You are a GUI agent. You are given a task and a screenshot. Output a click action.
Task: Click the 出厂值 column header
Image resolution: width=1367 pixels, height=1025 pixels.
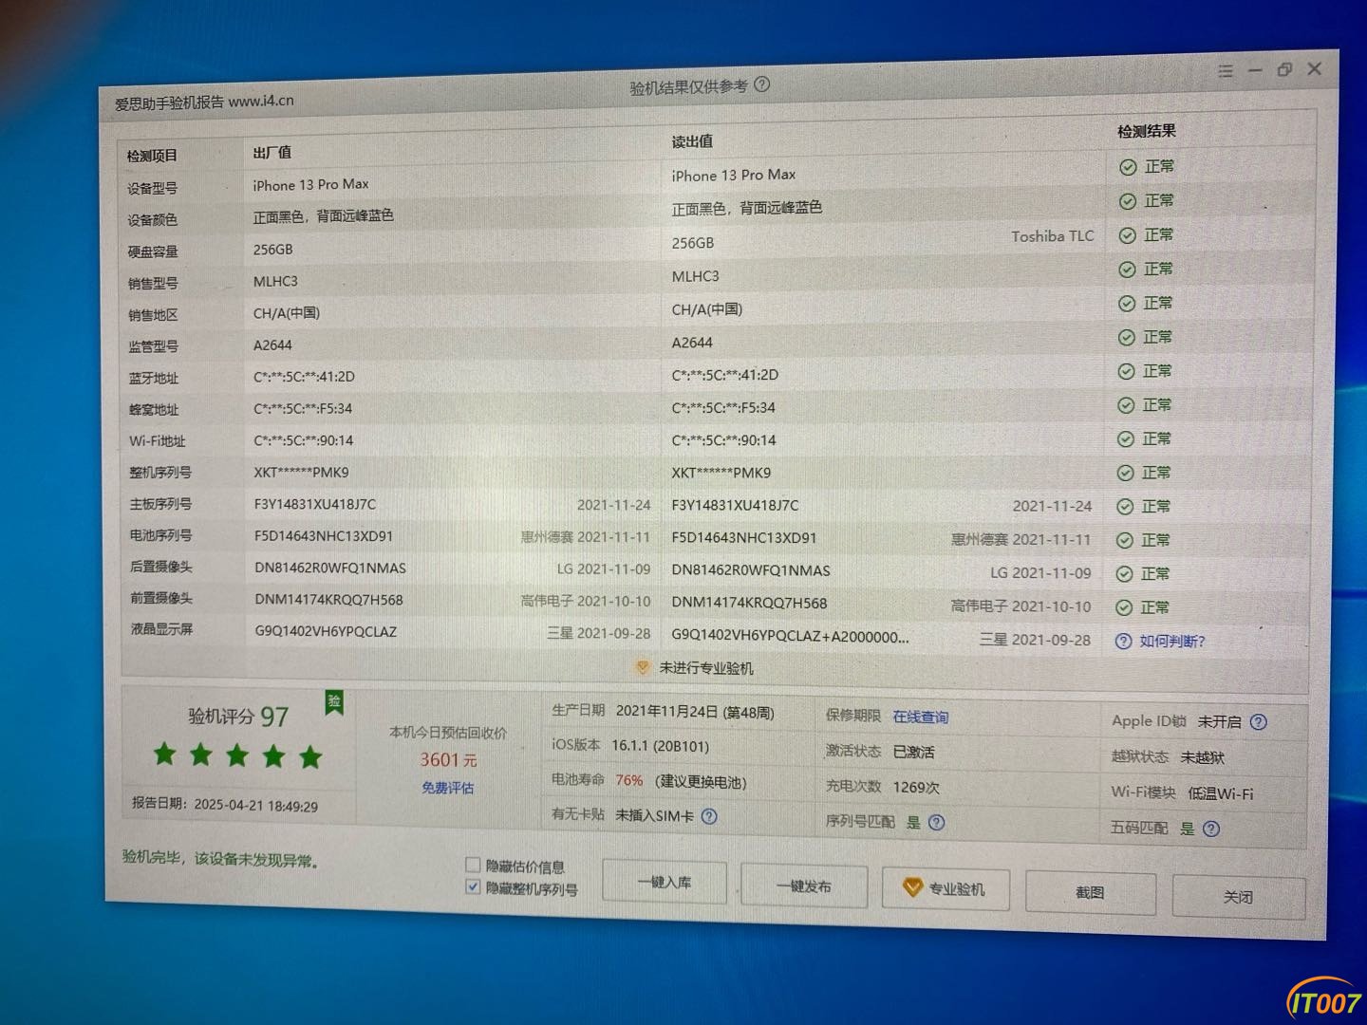click(272, 153)
